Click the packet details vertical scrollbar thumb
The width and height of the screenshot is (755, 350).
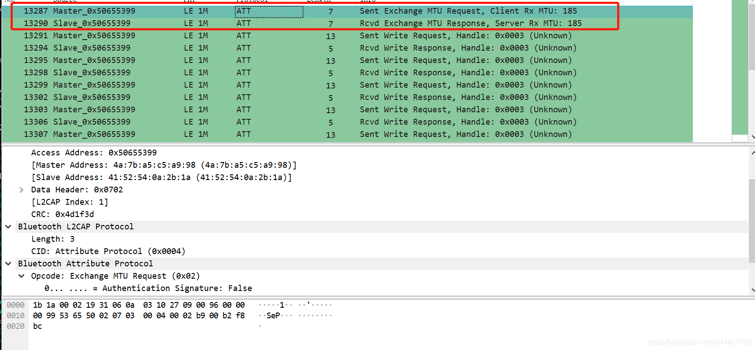click(751, 221)
